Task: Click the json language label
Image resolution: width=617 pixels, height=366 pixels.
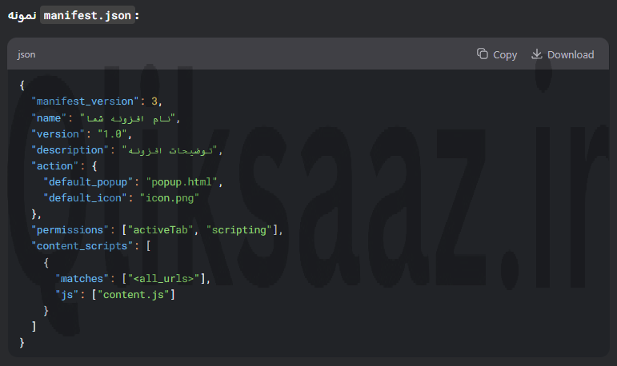Action: (26, 54)
